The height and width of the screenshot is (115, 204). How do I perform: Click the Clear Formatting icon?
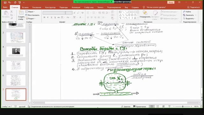coord(83,13)
